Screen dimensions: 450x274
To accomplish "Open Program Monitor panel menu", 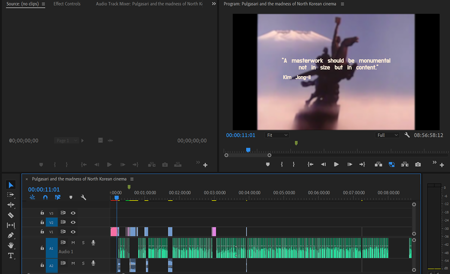I will [342, 4].
